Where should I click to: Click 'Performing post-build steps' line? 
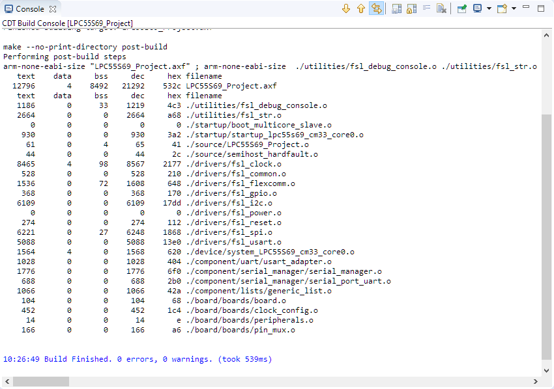[x=65, y=57]
